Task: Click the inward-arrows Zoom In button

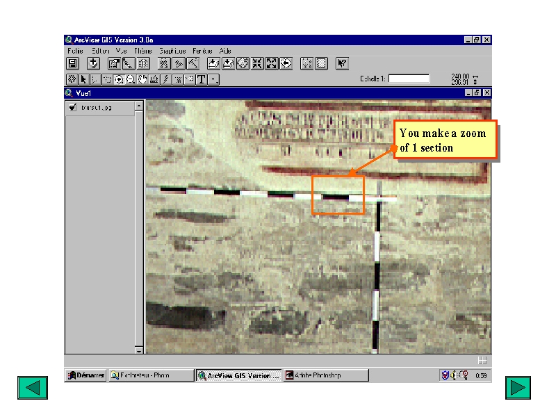Action: 257,64
